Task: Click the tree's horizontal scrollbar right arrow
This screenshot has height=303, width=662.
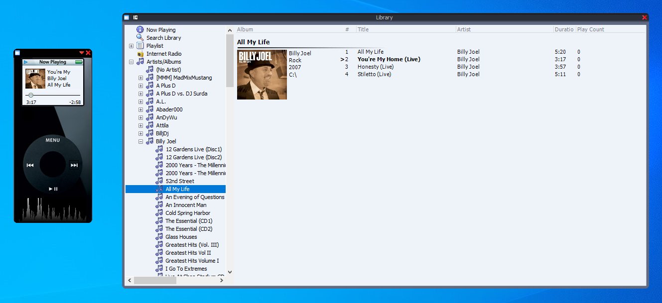Action: click(222, 281)
